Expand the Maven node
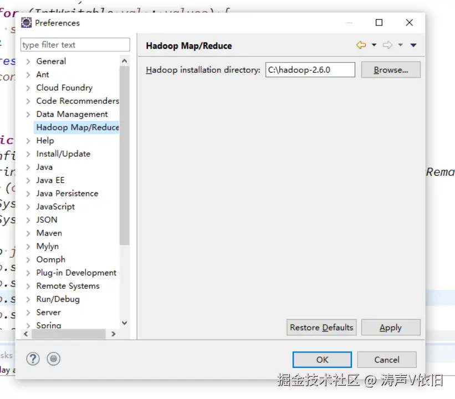Image resolution: width=455 pixels, height=399 pixels. click(x=28, y=233)
